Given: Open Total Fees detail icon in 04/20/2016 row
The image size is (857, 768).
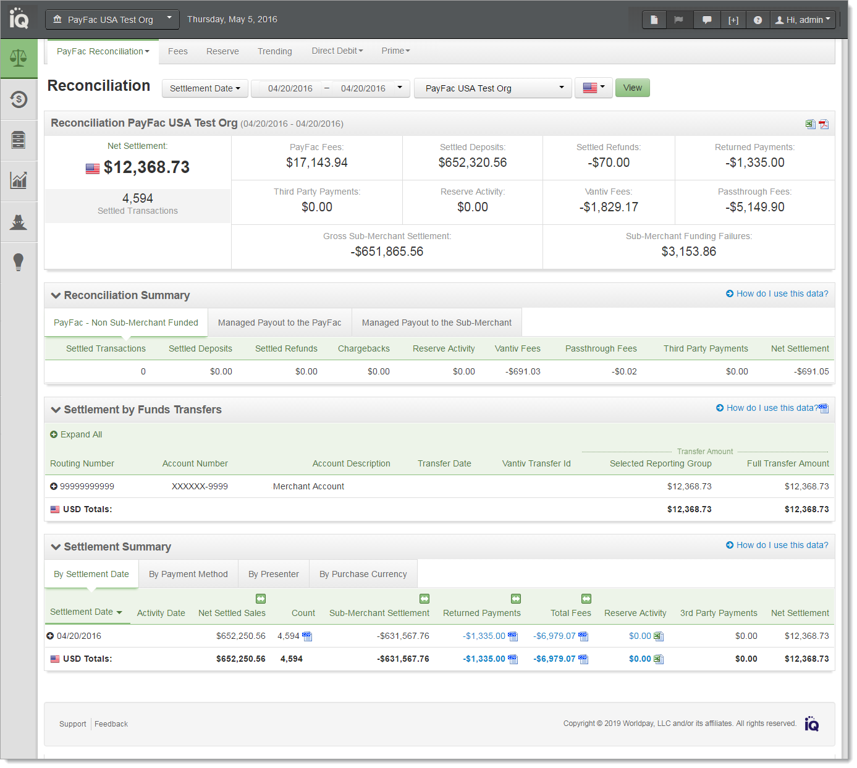Looking at the screenshot, I should pyautogui.click(x=583, y=636).
